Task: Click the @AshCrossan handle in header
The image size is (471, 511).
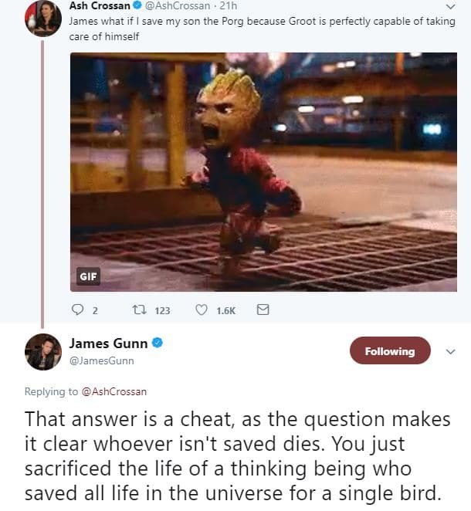Action: click(178, 5)
